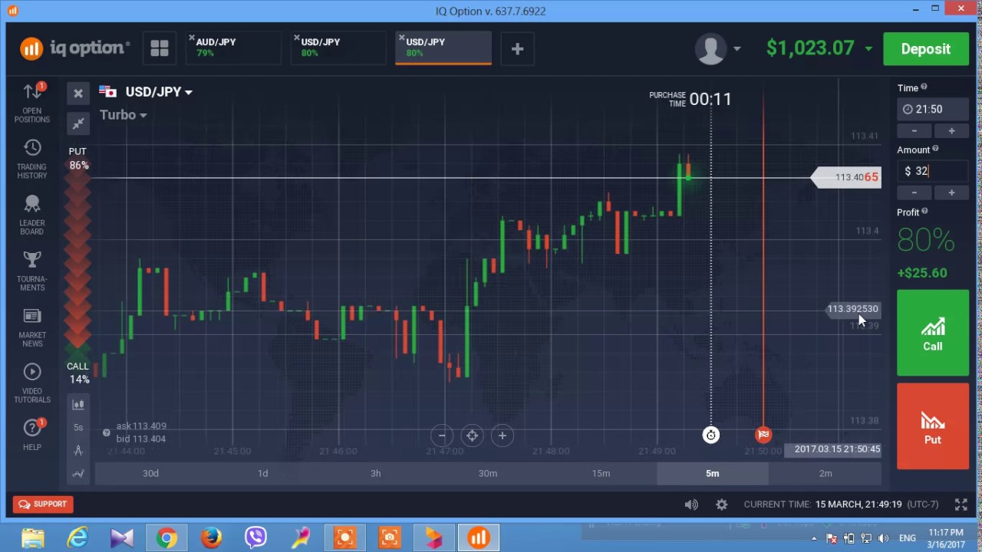Select the active USD/JPY tab
Screen dimensions: 982x552
click(x=443, y=48)
